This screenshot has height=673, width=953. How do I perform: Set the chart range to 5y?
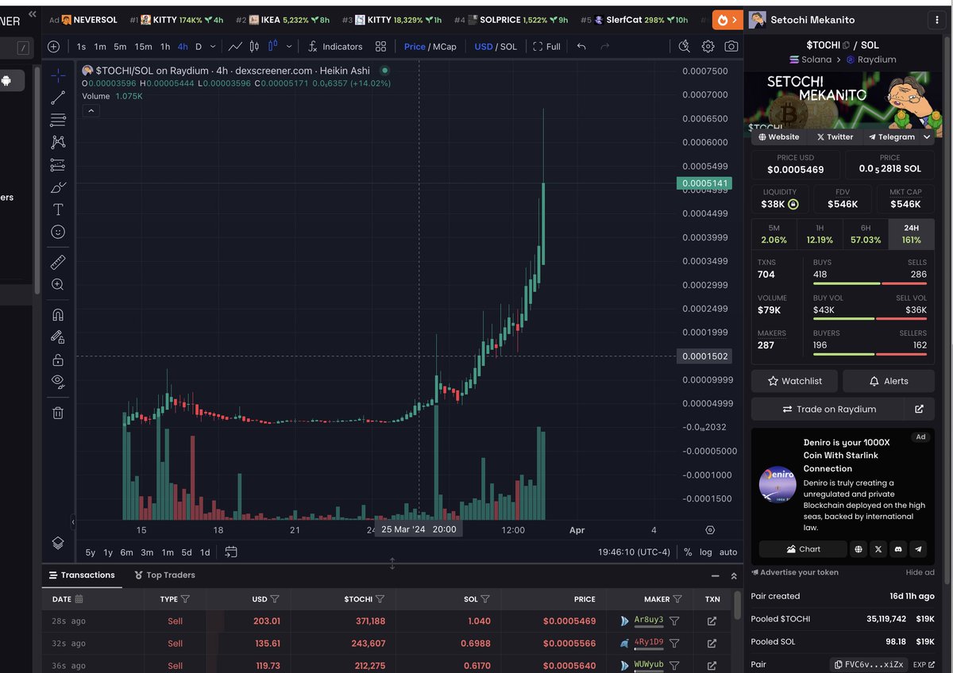tap(91, 552)
